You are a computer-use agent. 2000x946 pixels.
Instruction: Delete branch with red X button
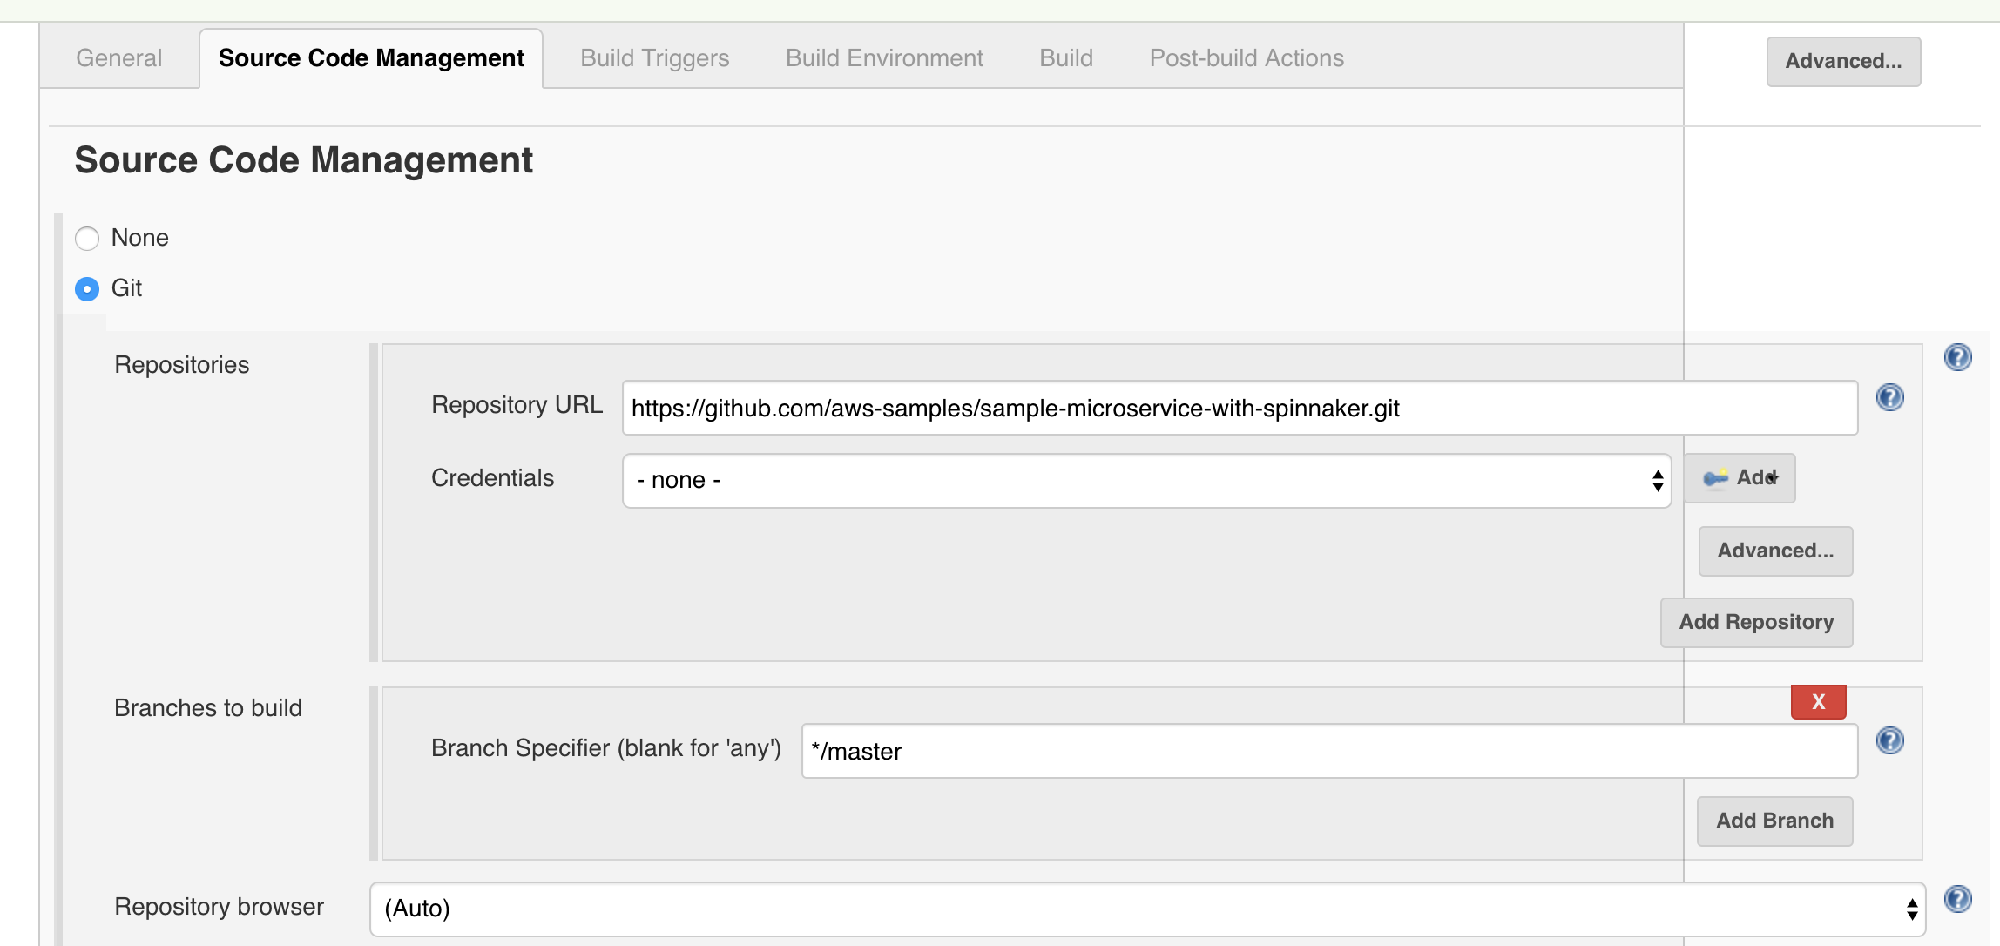click(1818, 702)
